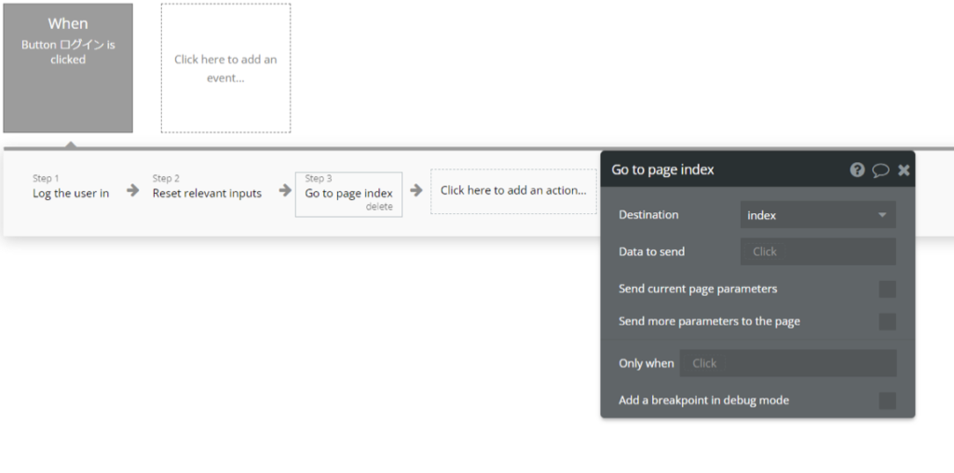Click here to add an action box
The image size is (954, 473).
513,191
